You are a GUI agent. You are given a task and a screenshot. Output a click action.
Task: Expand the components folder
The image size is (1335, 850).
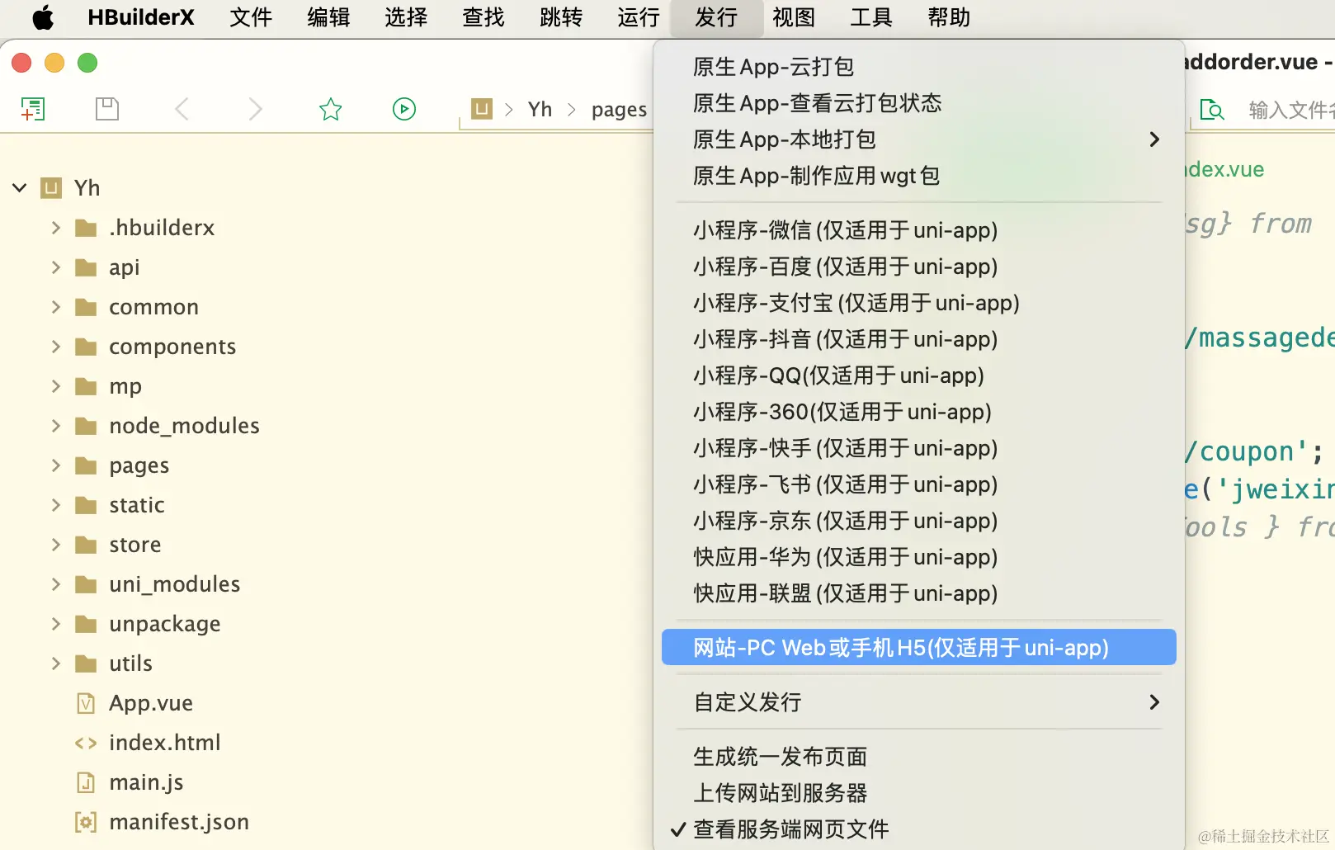56,347
